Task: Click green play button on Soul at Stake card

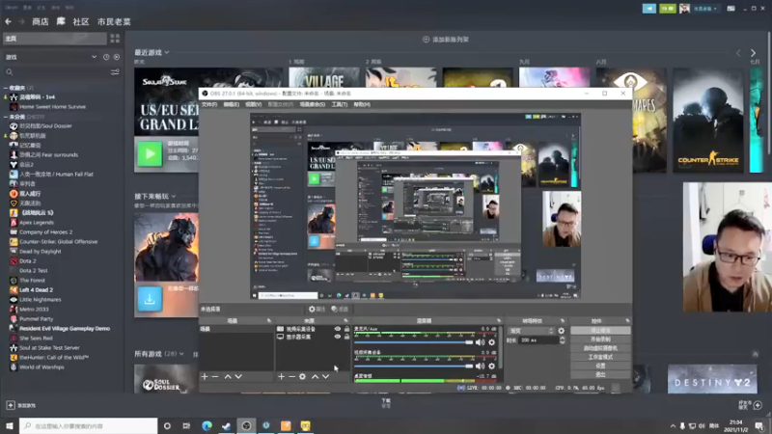Action: coord(150,154)
